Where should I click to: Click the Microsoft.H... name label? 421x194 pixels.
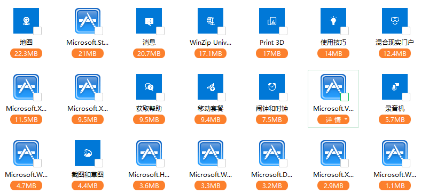[149, 175]
